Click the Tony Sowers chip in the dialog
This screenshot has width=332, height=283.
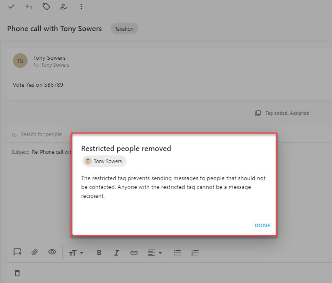point(104,161)
